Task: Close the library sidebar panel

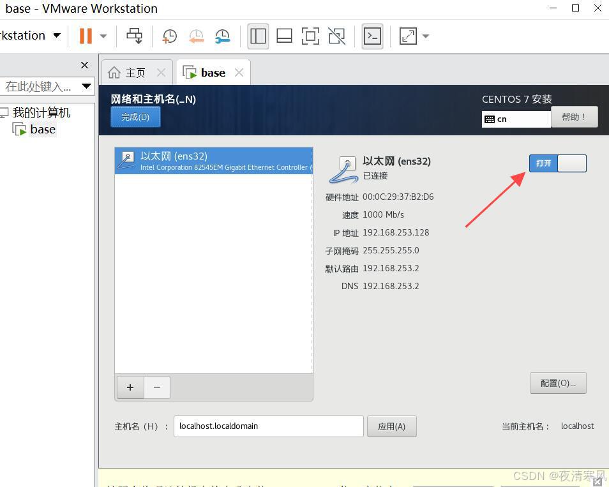Action: tap(84, 65)
